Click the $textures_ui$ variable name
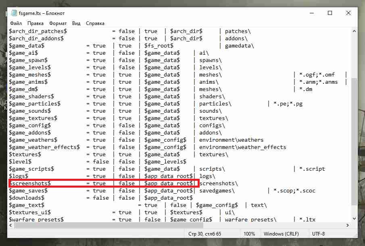Screen dimensions: 365x246 coord(30,212)
